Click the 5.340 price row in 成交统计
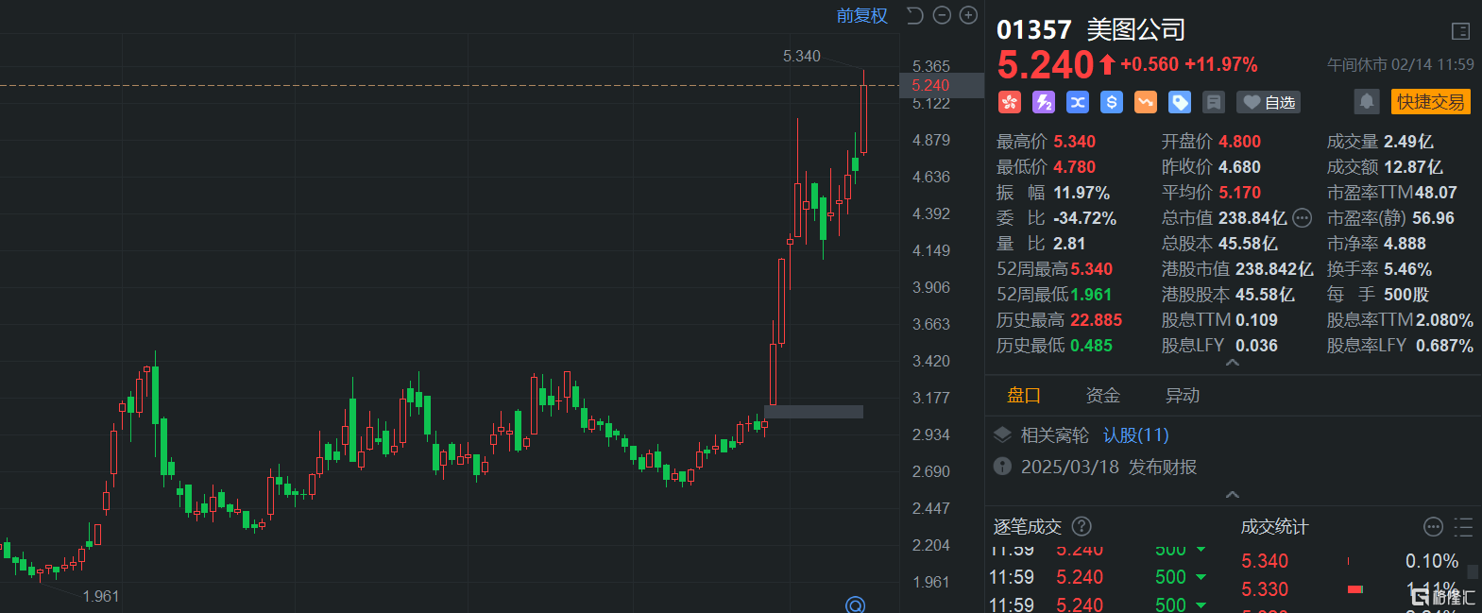The image size is (1482, 613). [x=1351, y=561]
